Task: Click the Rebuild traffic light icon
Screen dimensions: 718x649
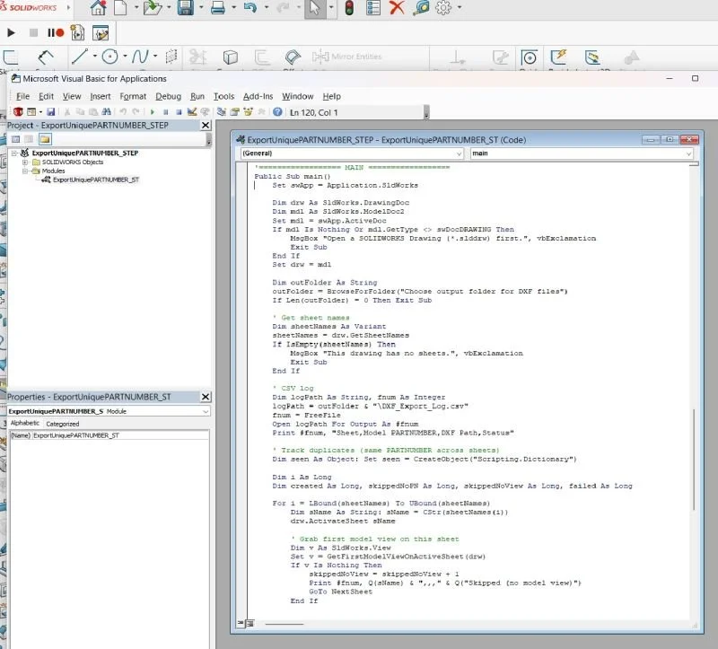Action: (349, 8)
